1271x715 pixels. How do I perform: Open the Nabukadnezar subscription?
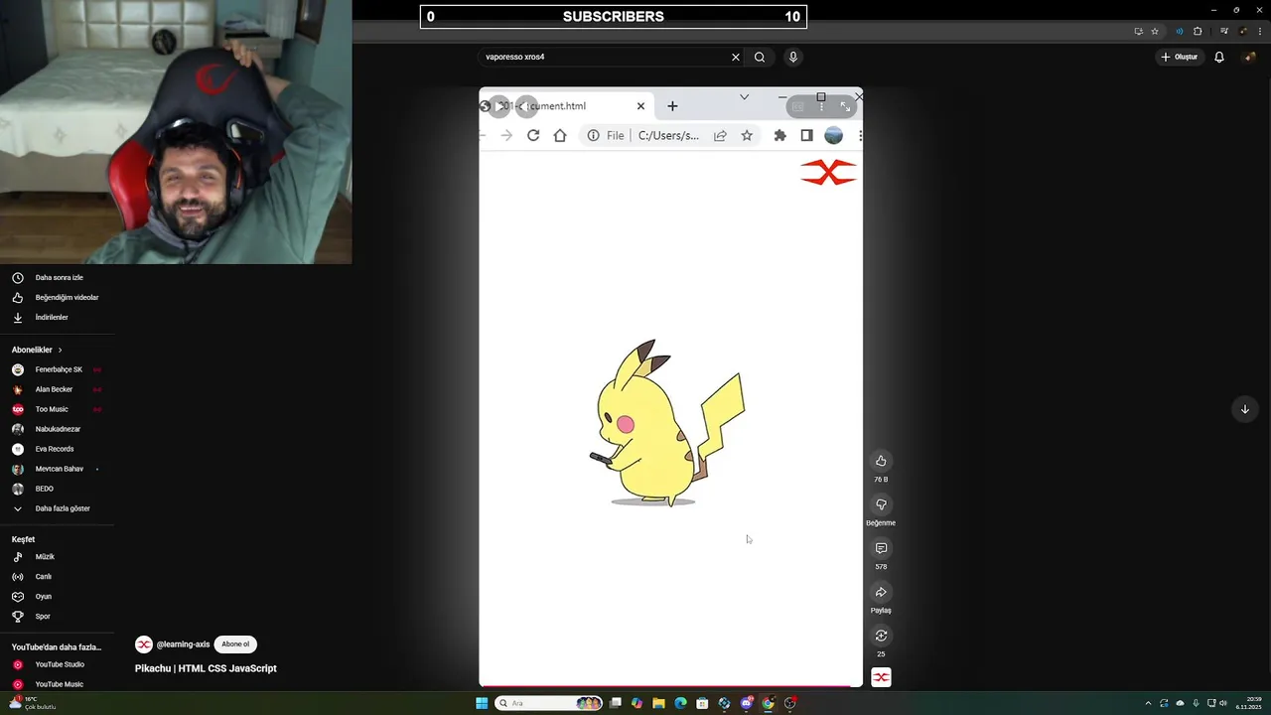58,429
